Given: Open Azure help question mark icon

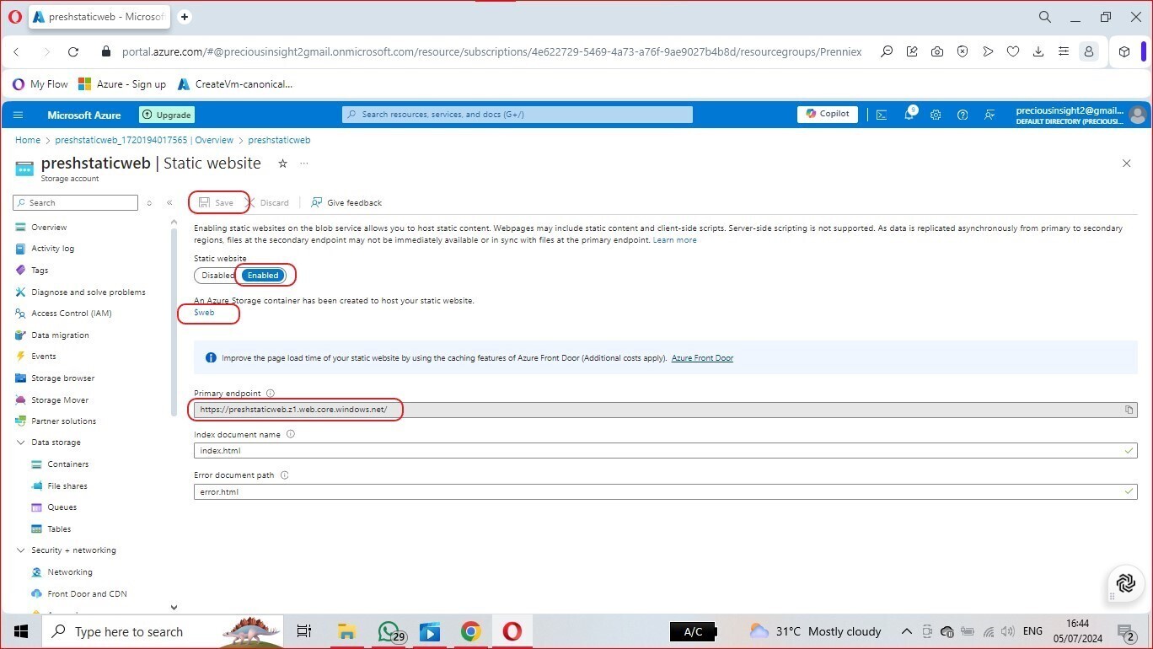Looking at the screenshot, I should click(963, 115).
